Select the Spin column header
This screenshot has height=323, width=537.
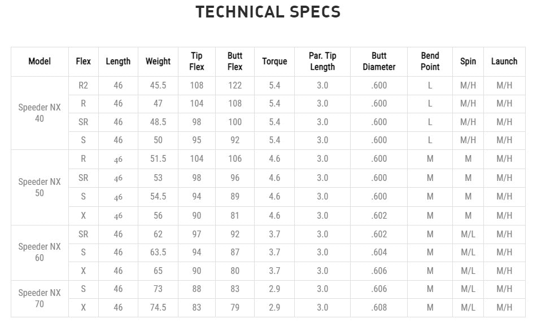[x=468, y=61]
